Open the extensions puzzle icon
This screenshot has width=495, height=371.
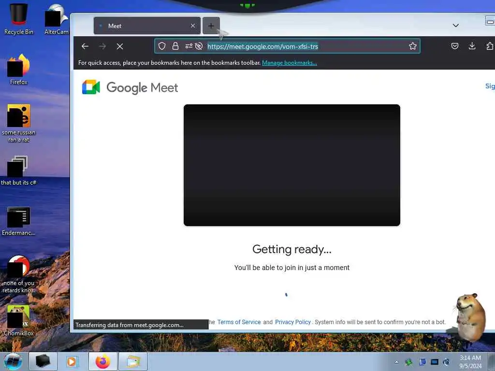click(x=490, y=46)
